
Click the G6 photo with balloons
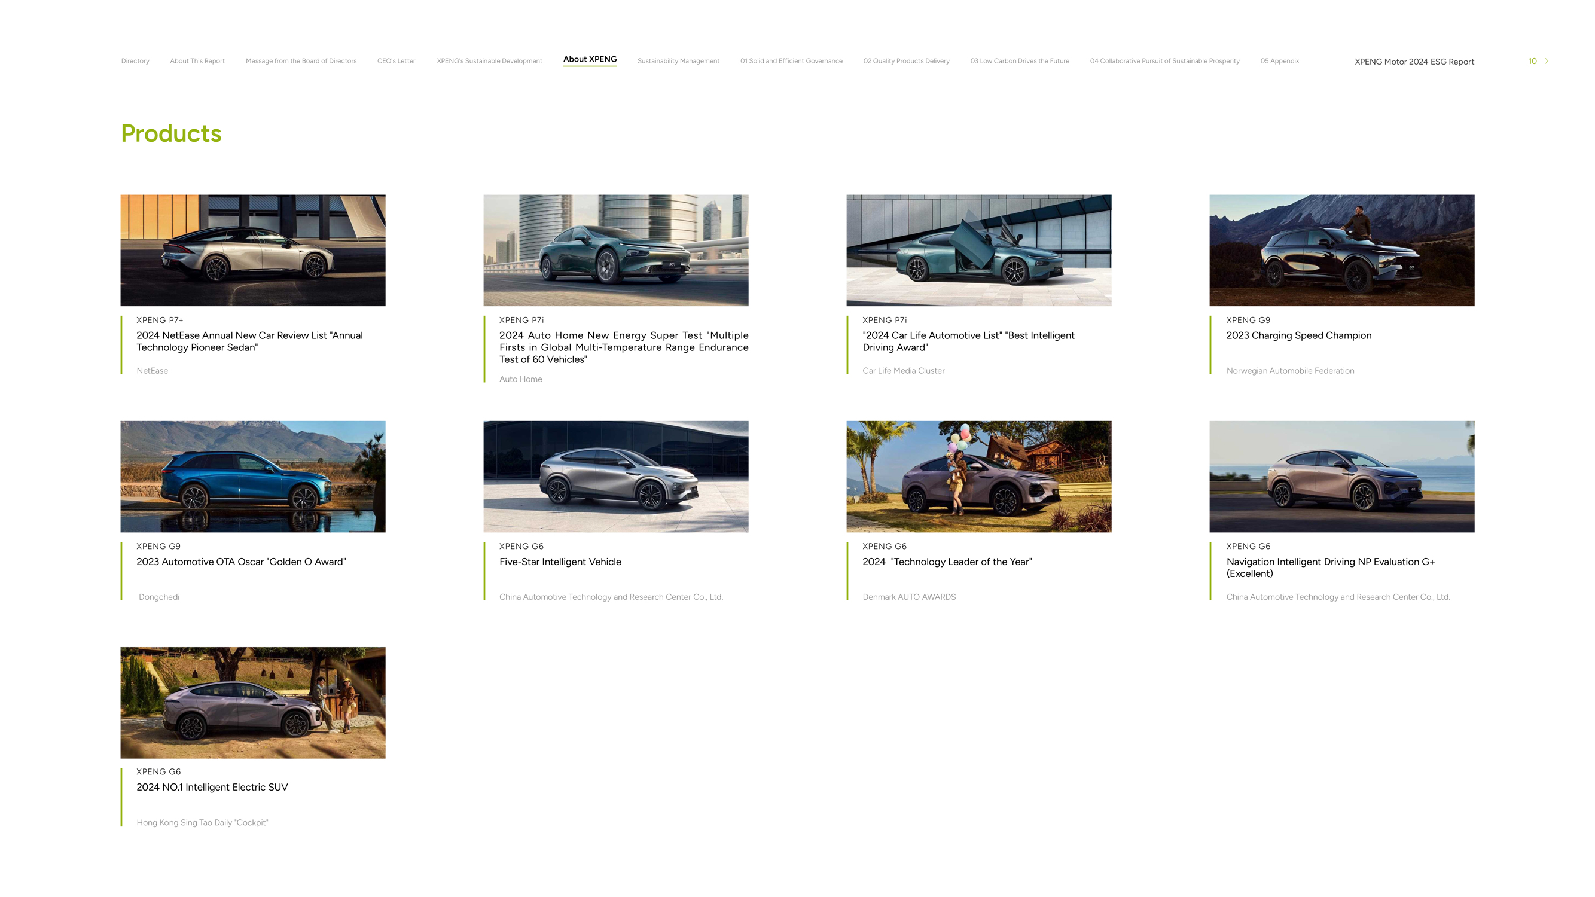pos(978,476)
